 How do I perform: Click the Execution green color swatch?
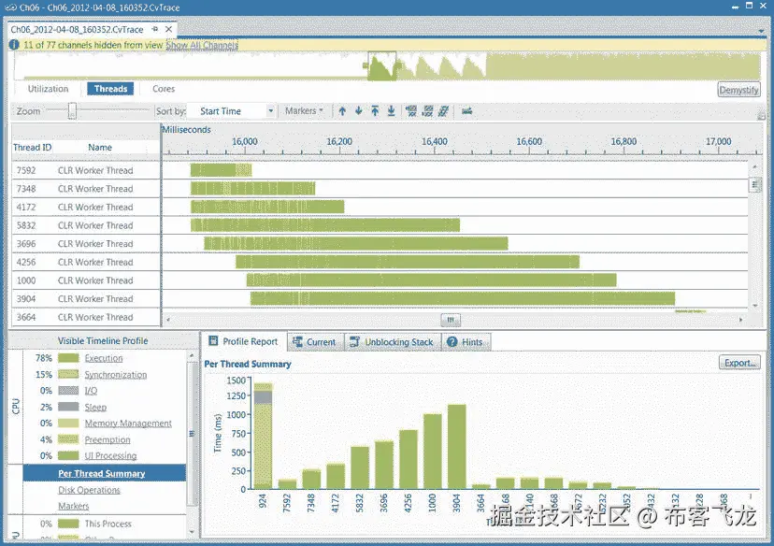tap(68, 358)
